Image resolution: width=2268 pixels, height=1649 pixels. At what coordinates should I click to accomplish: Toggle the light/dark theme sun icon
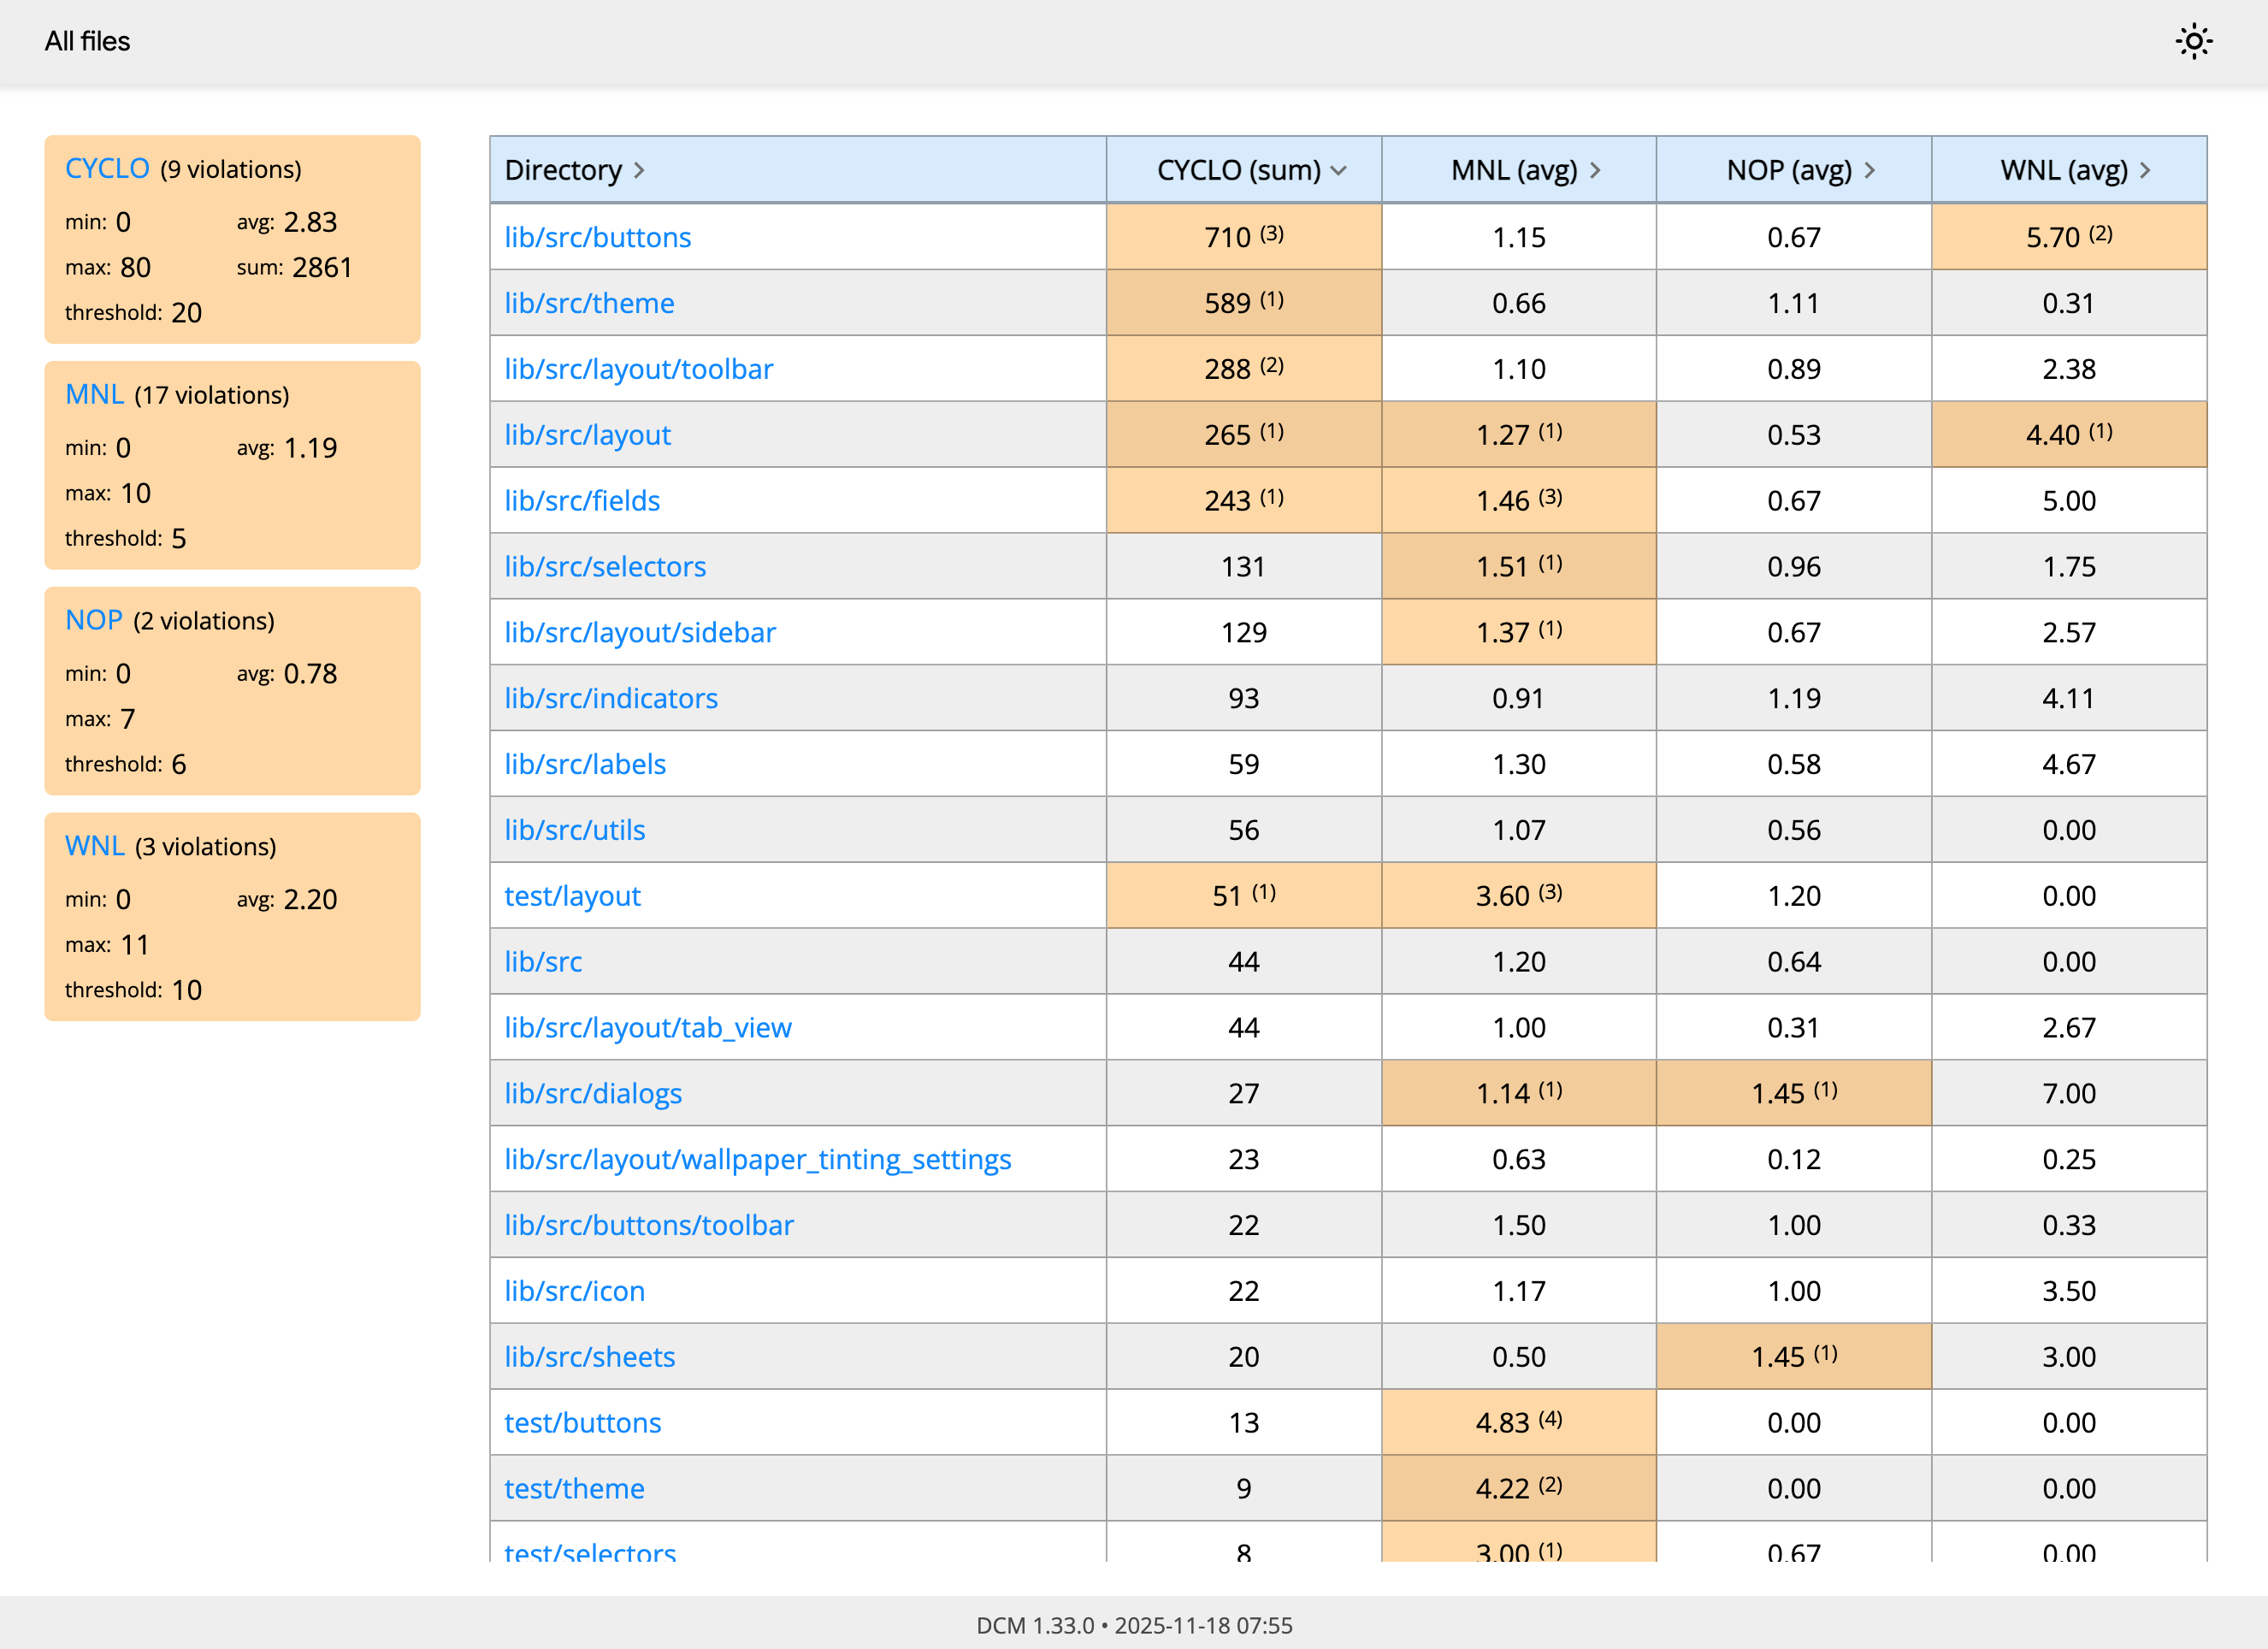pos(2193,42)
